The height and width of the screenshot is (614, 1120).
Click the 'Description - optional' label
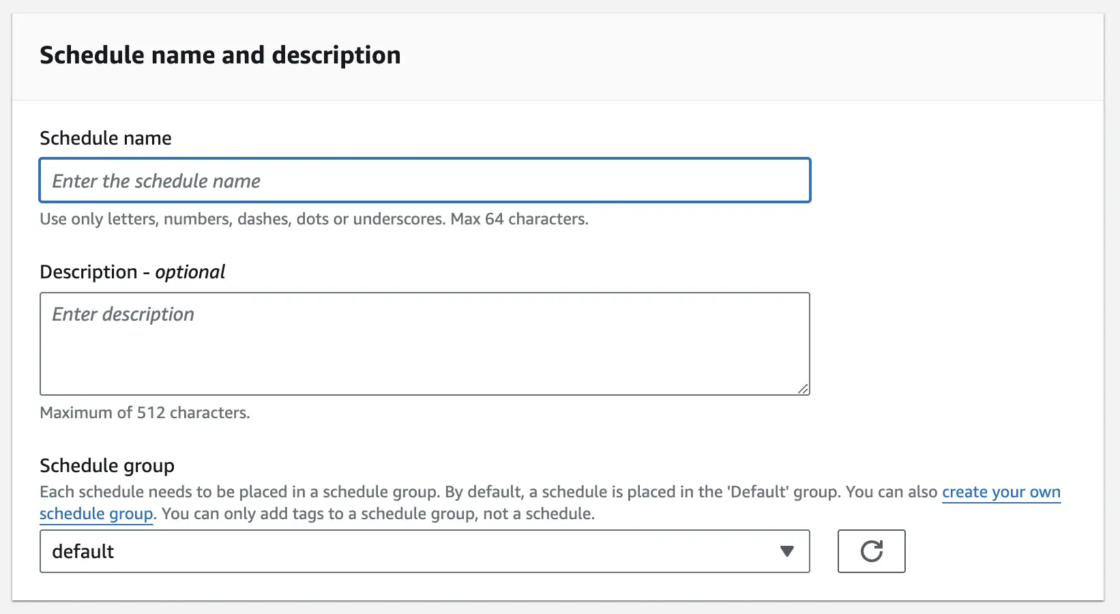click(132, 272)
